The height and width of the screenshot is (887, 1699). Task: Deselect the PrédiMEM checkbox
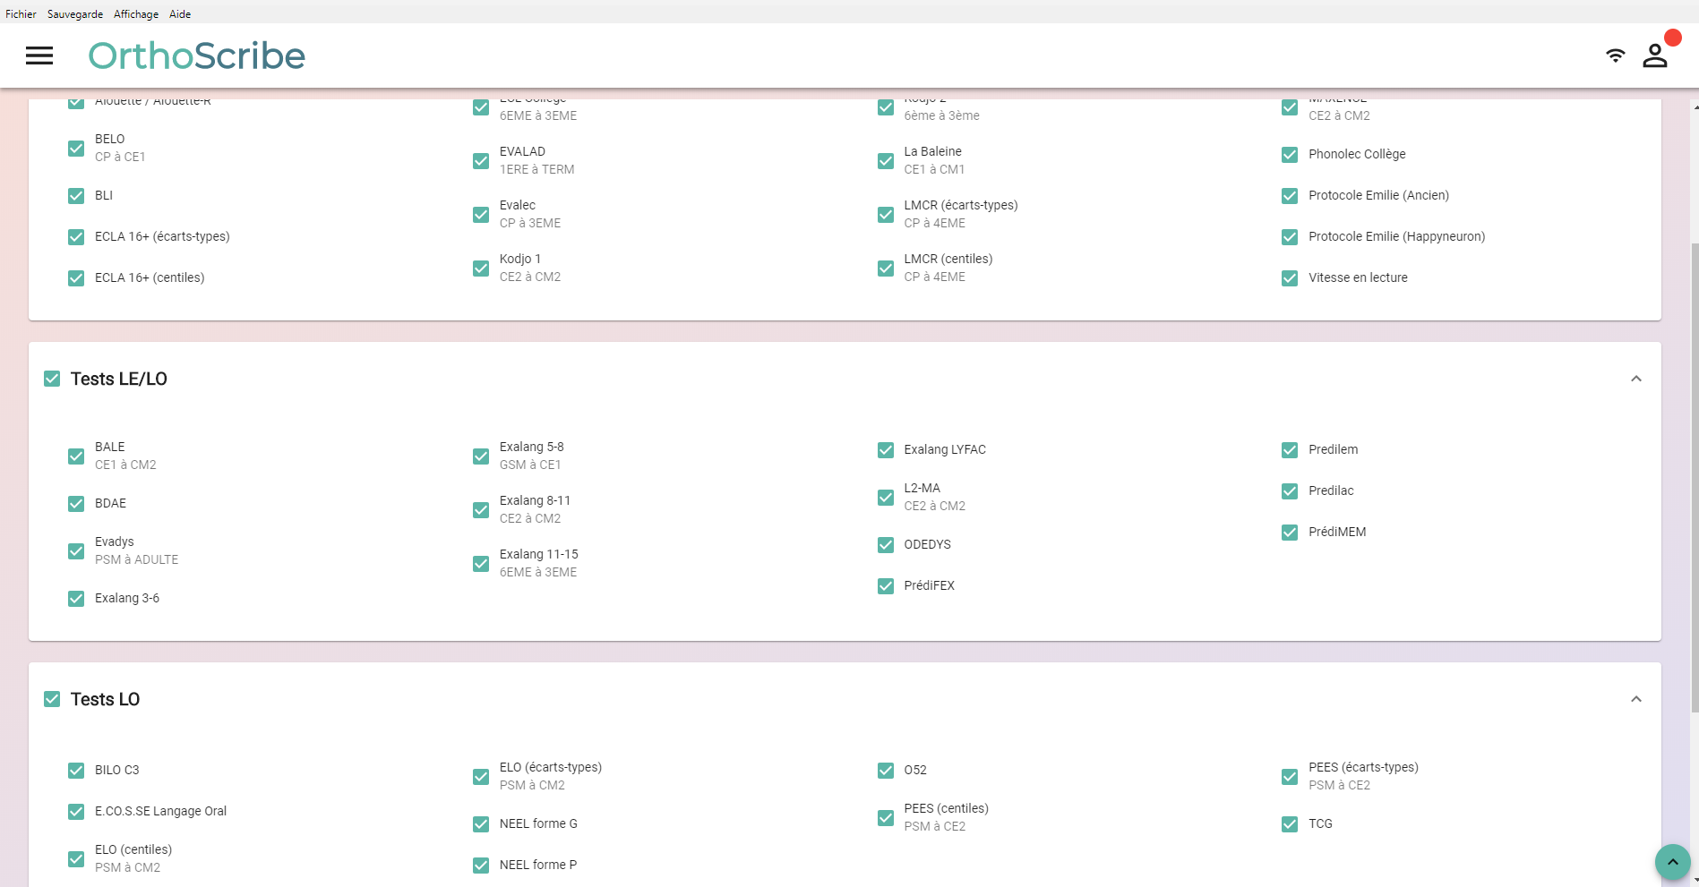[x=1290, y=533]
